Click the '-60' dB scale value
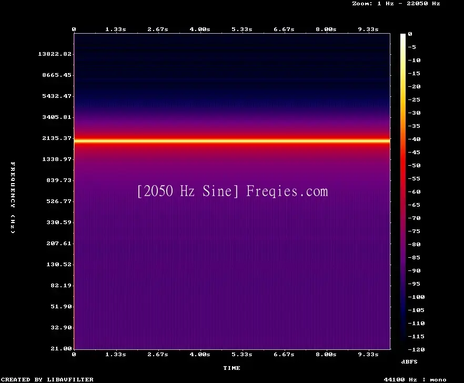This screenshot has height=383, width=464. (x=414, y=192)
